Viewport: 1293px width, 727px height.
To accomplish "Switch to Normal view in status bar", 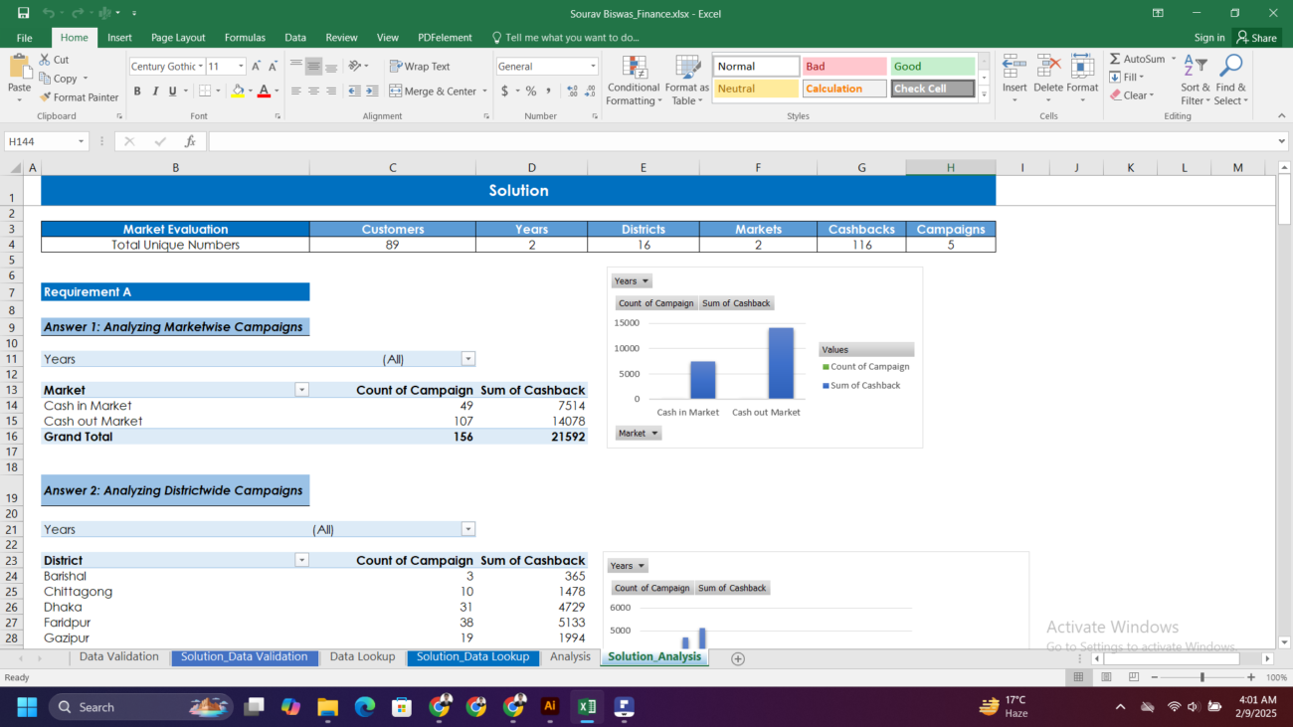I will point(1077,677).
